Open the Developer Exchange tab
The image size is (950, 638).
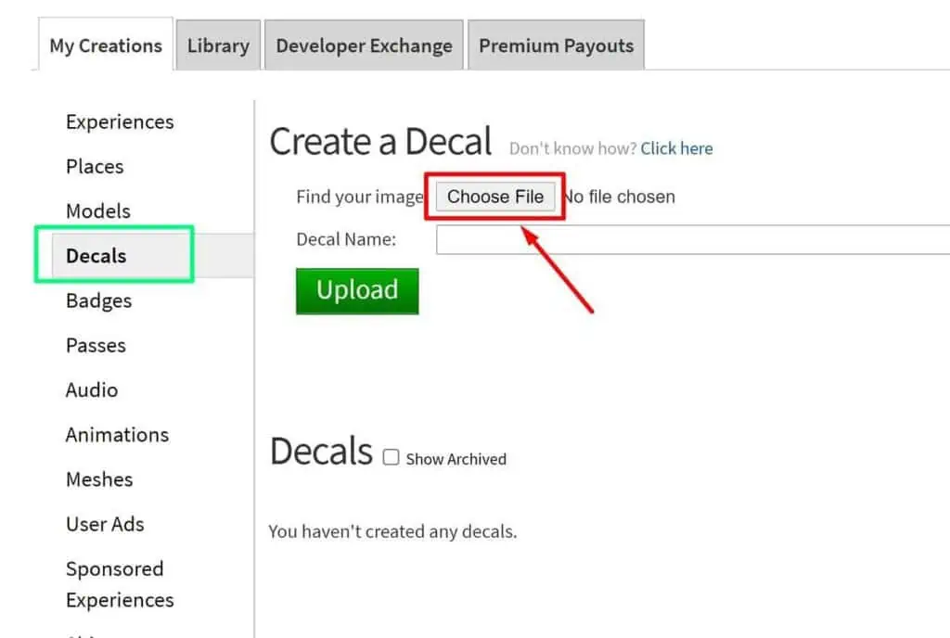(x=364, y=44)
